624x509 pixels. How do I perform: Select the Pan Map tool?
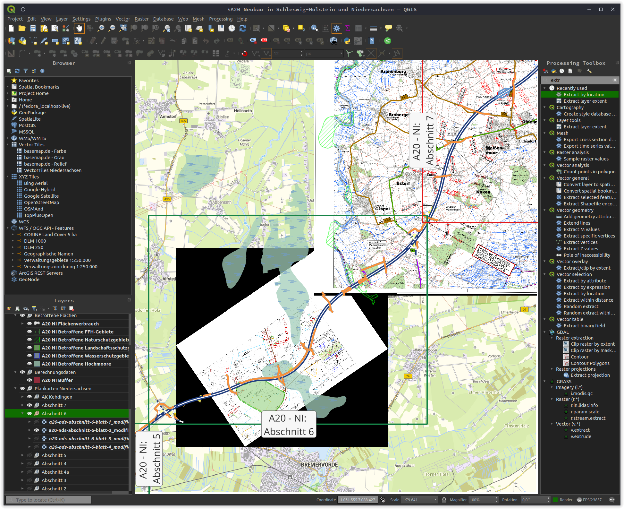pyautogui.click(x=79, y=28)
